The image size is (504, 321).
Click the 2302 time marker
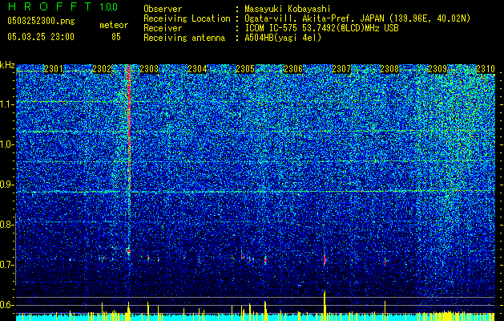102,69
